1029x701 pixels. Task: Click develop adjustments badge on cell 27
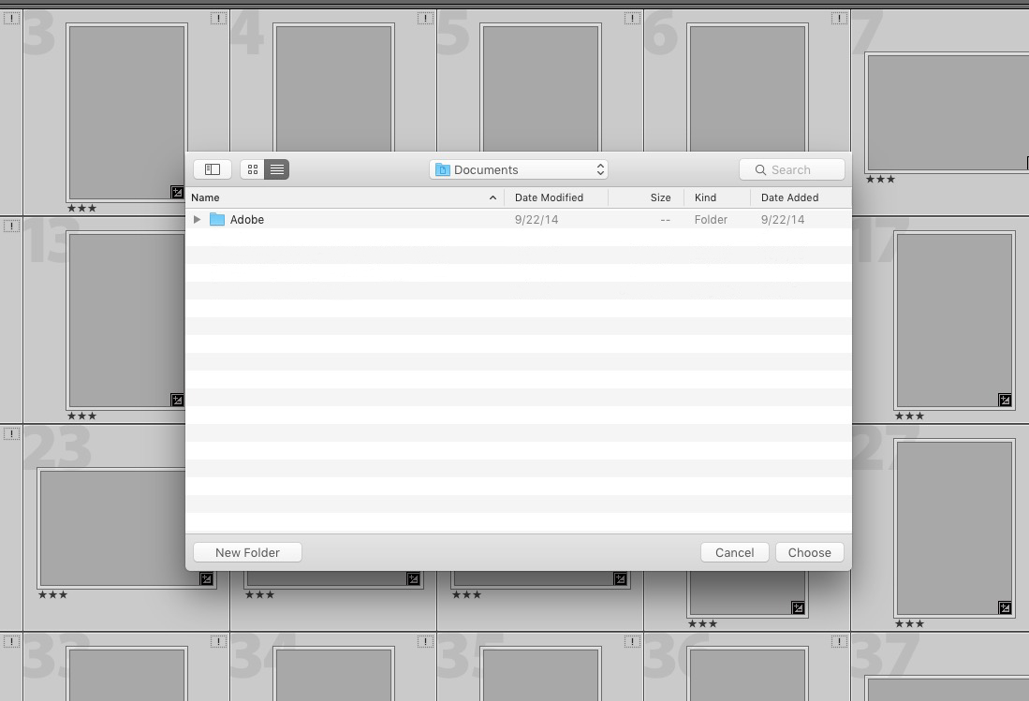[x=1005, y=608]
